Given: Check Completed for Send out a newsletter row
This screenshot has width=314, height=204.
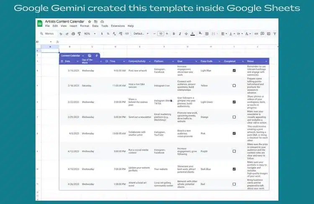Looking at the screenshot, I should click(234, 117).
